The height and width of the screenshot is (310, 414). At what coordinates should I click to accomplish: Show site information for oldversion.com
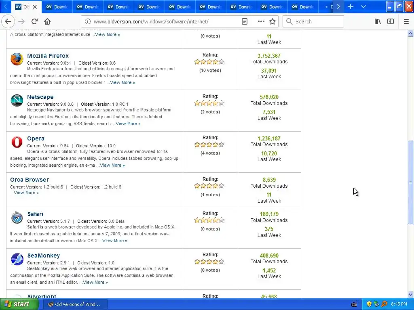(87, 22)
